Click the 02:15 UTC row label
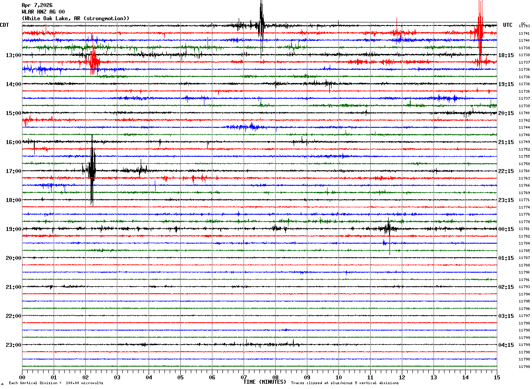The width and height of the screenshot is (532, 389). [506, 287]
